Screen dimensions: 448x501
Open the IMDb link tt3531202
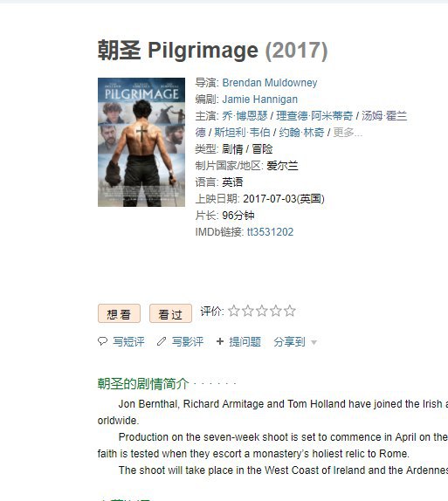pos(270,231)
